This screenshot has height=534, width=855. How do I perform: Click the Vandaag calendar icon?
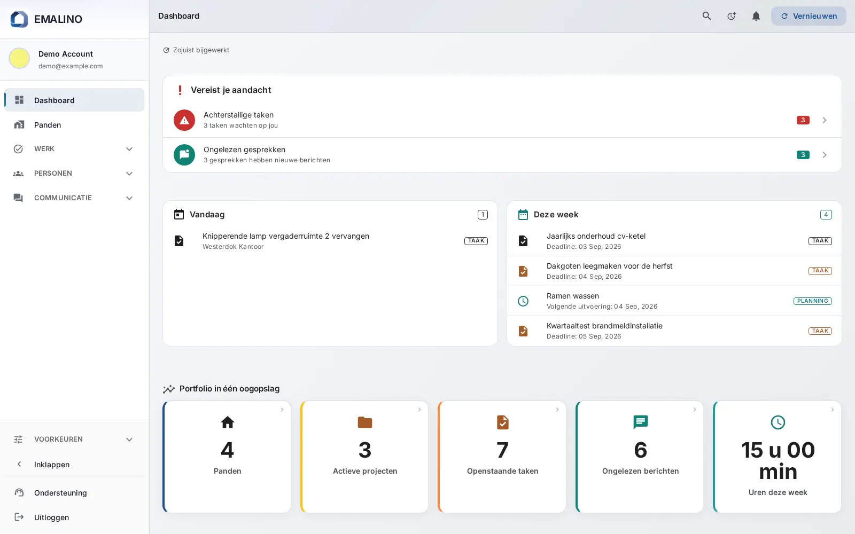pos(179,215)
